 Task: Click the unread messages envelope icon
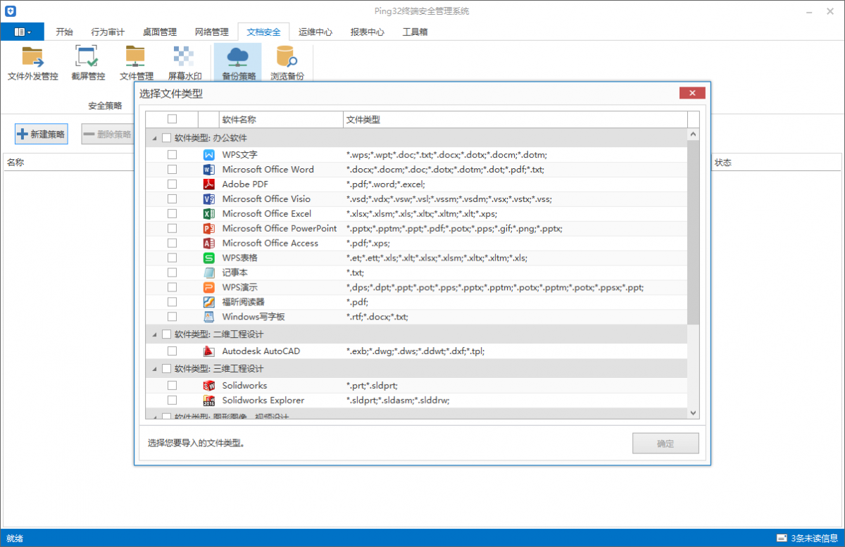(x=782, y=539)
